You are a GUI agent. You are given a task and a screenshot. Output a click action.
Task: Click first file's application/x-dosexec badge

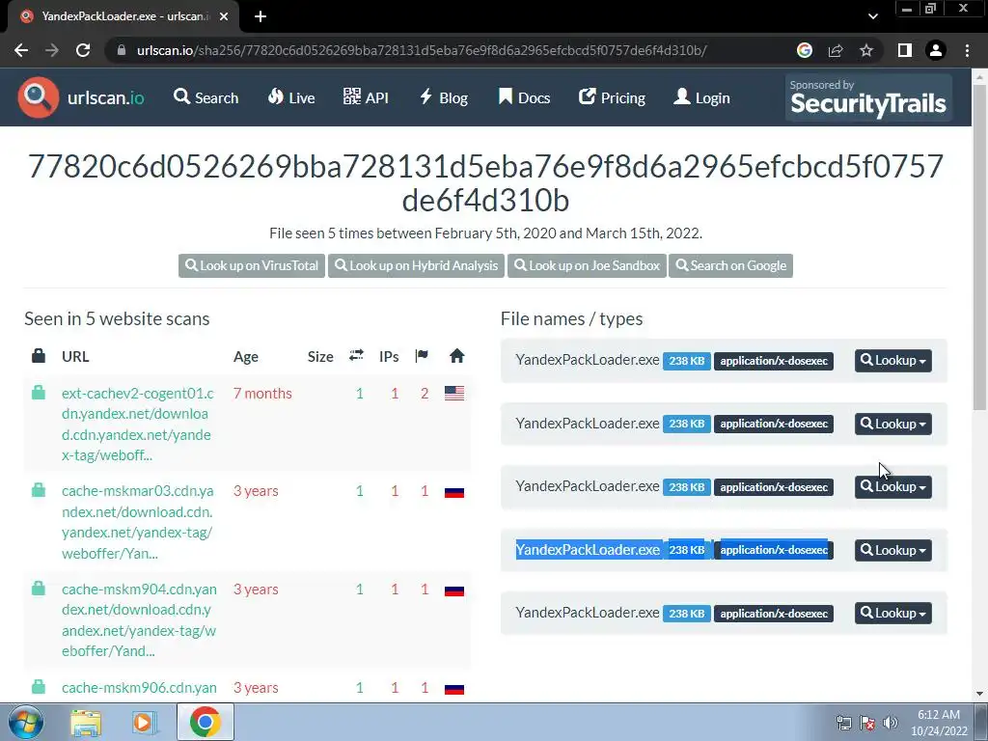pos(773,361)
